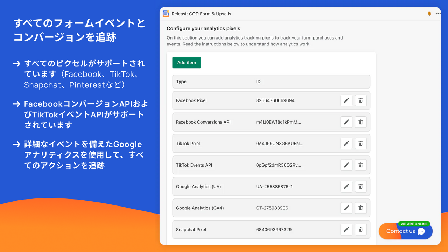Select ID value 6840693967329
The image size is (448, 252).
click(x=274, y=230)
